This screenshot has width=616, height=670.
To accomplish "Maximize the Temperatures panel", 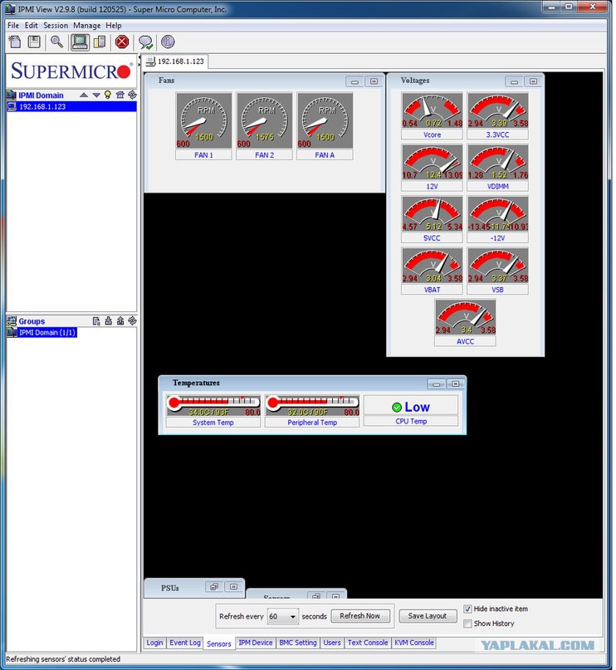I will (x=456, y=384).
